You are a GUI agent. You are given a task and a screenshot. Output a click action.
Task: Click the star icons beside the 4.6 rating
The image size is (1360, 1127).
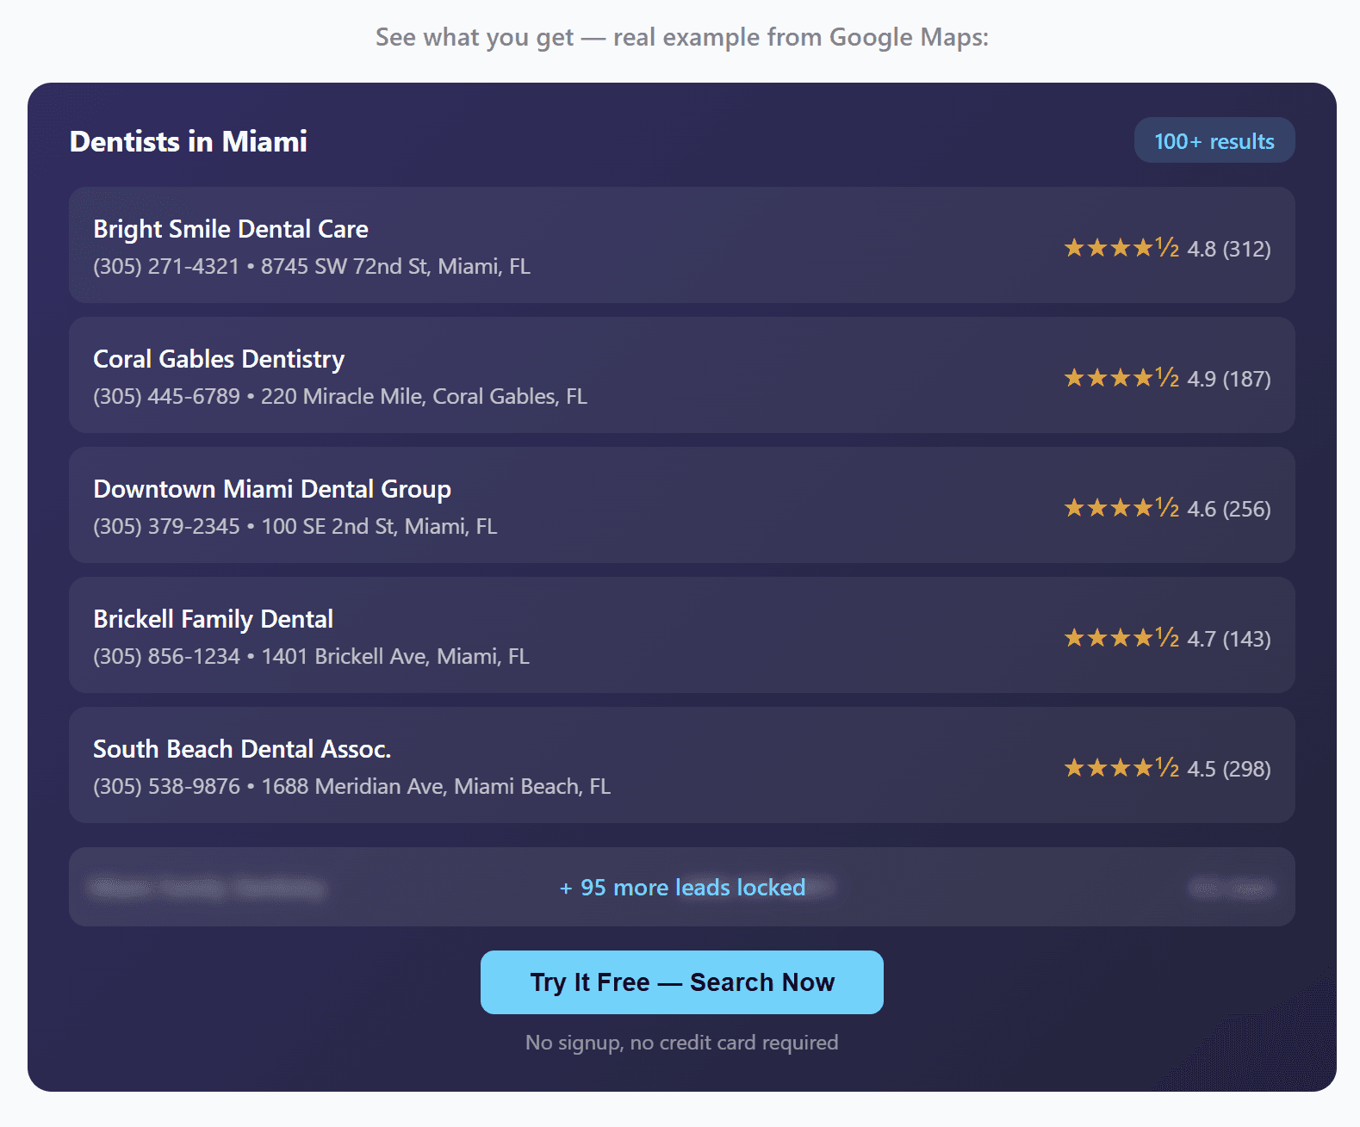(1121, 508)
